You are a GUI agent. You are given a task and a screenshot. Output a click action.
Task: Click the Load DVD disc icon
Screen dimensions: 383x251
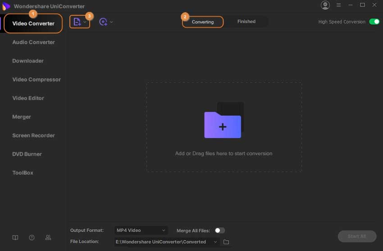pyautogui.click(x=103, y=22)
